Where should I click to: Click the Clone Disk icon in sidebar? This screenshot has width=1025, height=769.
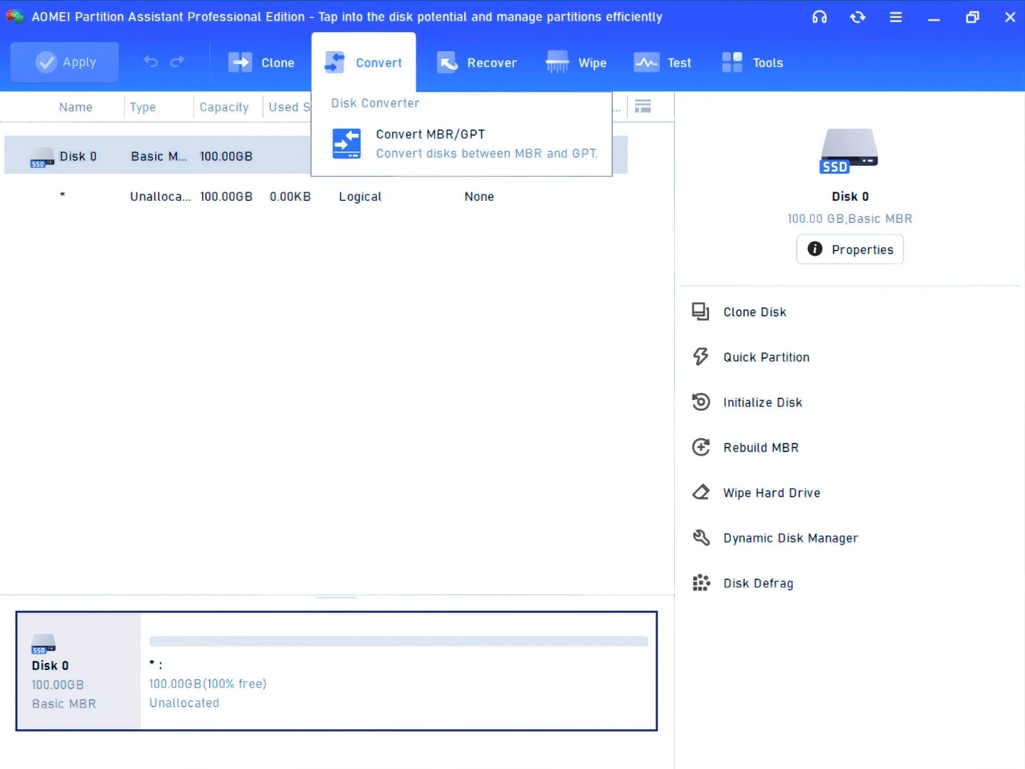(x=700, y=312)
